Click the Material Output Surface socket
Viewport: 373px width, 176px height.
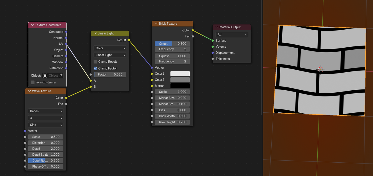click(213, 41)
